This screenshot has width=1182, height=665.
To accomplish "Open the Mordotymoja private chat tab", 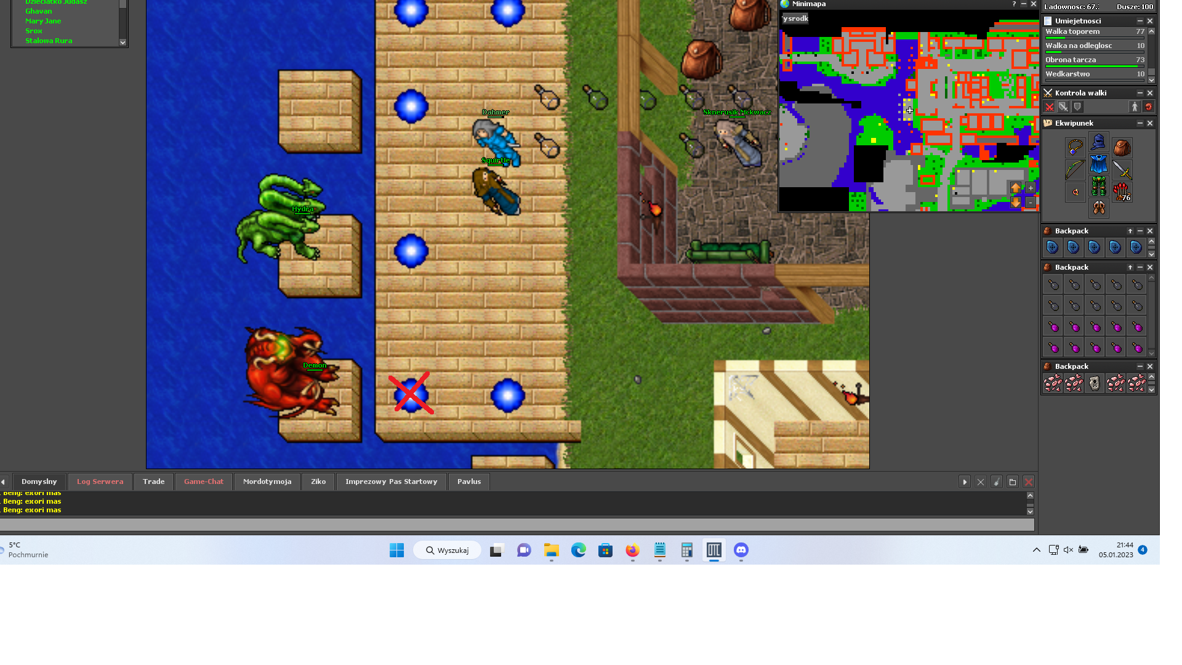I will [267, 482].
